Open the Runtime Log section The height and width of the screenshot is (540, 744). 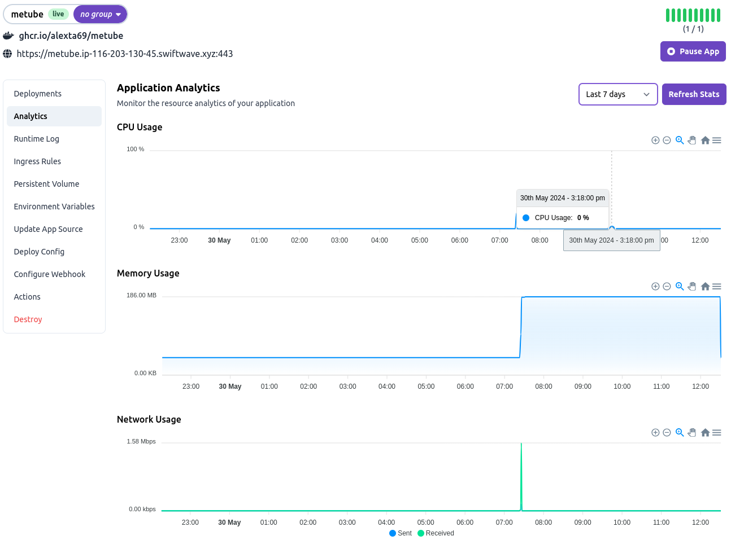pyautogui.click(x=54, y=139)
